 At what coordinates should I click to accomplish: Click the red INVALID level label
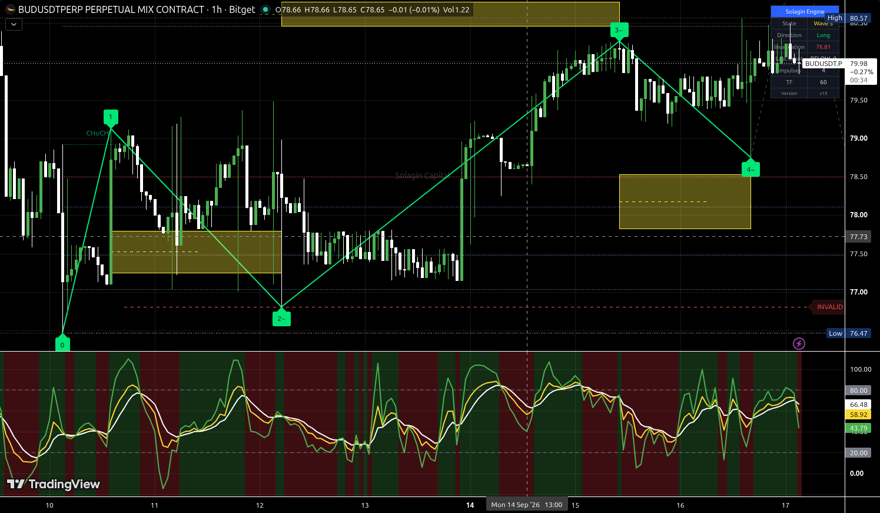tap(828, 307)
